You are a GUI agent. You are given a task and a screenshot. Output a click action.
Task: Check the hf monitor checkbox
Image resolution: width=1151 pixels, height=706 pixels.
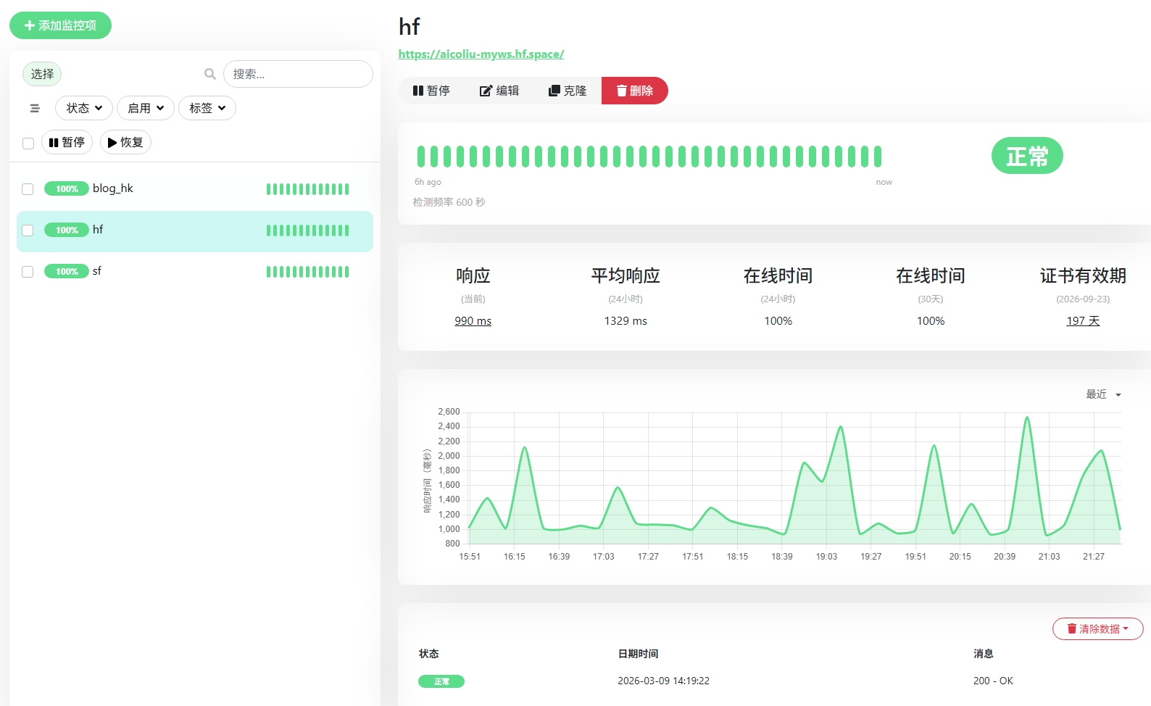tap(28, 231)
